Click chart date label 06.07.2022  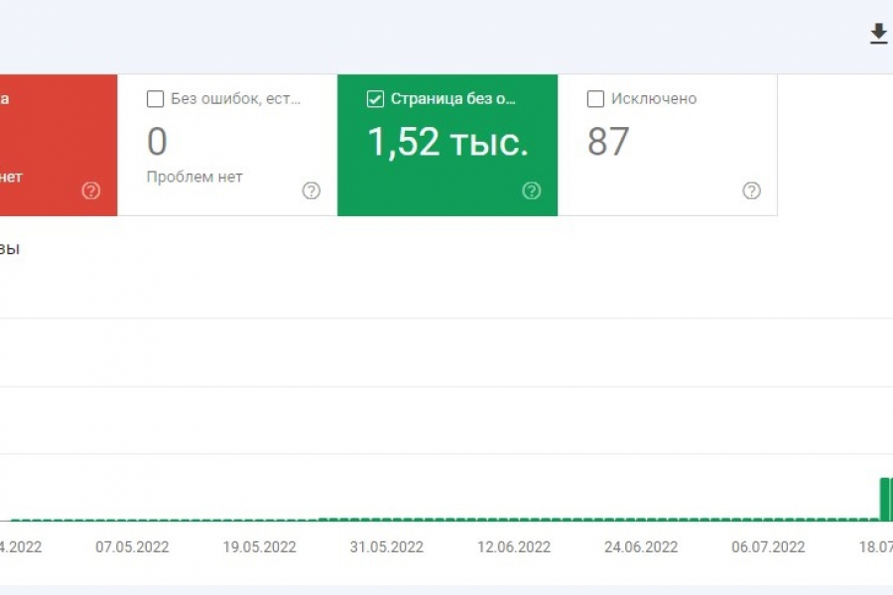click(768, 547)
